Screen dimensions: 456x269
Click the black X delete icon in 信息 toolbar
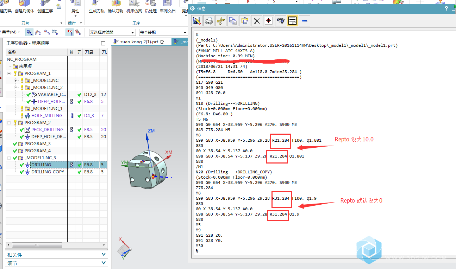(x=257, y=21)
